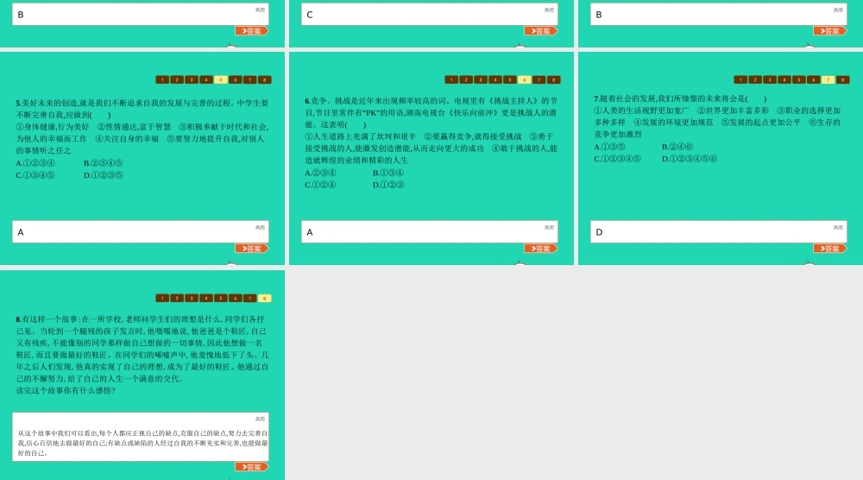
Task: Close the answer D box on question 7
Action: (838, 227)
